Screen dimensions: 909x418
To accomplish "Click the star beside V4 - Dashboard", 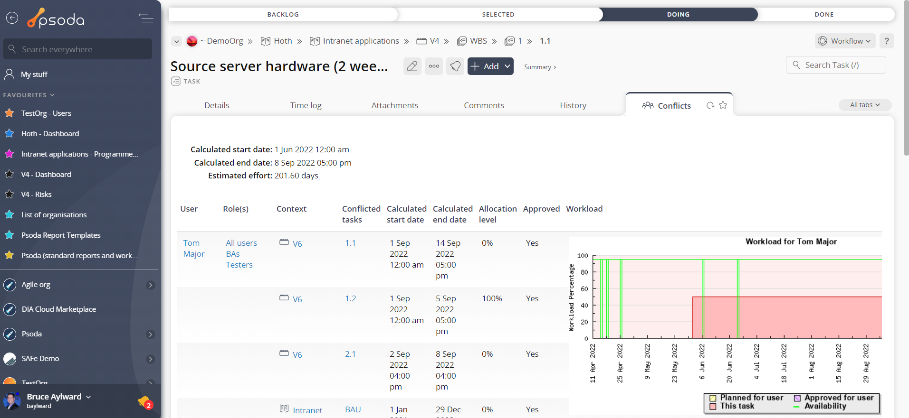I will point(9,174).
